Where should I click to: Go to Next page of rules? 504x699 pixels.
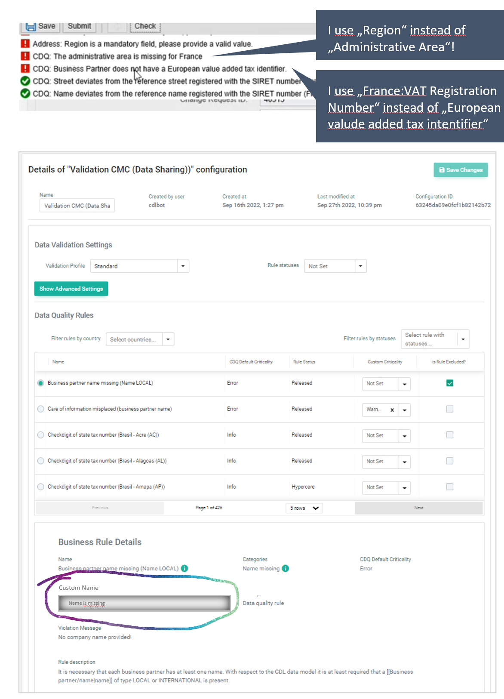(418, 508)
